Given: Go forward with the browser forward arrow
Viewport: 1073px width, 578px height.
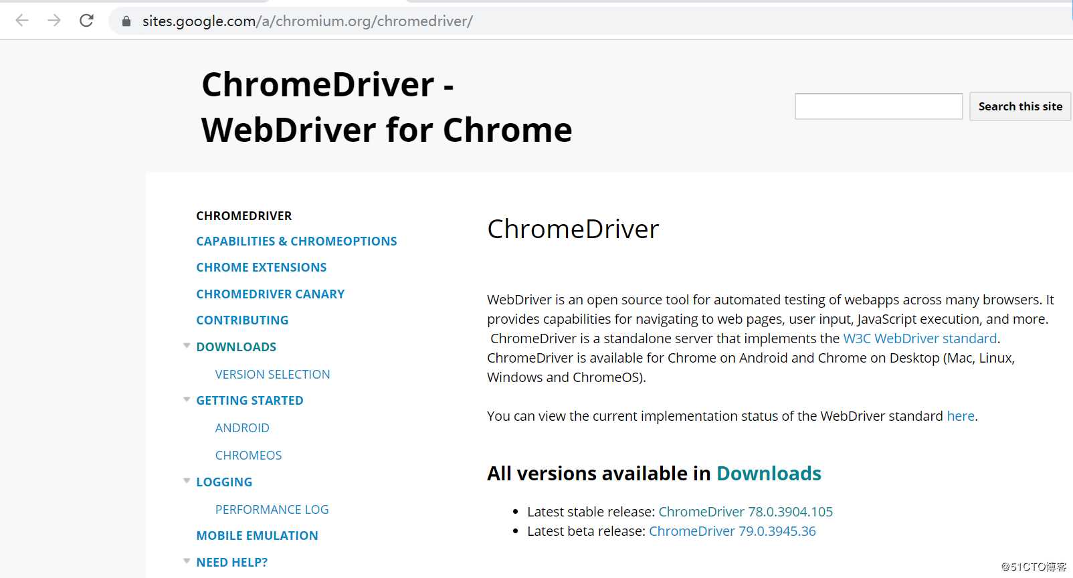Looking at the screenshot, I should 54,21.
